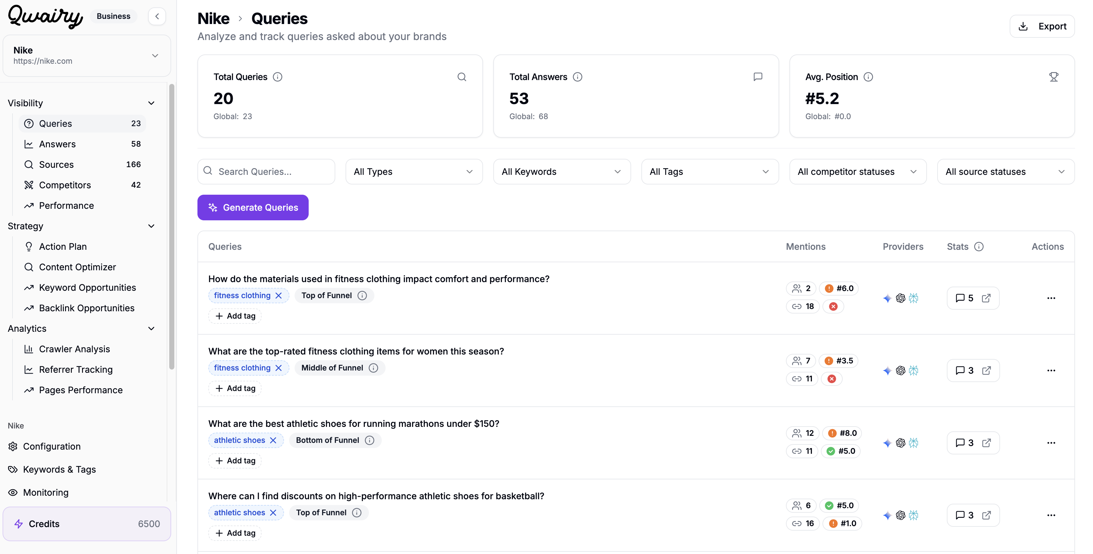Click the sidebar vertical scrollbar
Viewport: 1093px width, 554px height.
(x=171, y=227)
